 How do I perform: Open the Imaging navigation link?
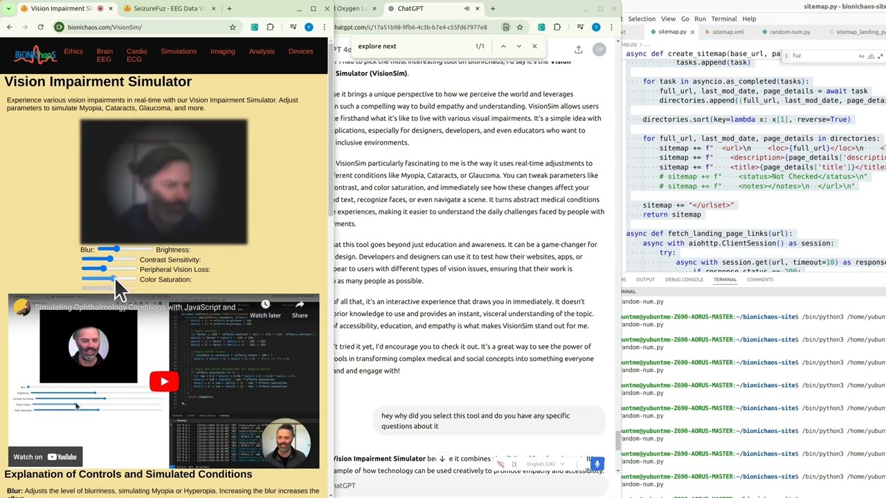pyautogui.click(x=223, y=51)
